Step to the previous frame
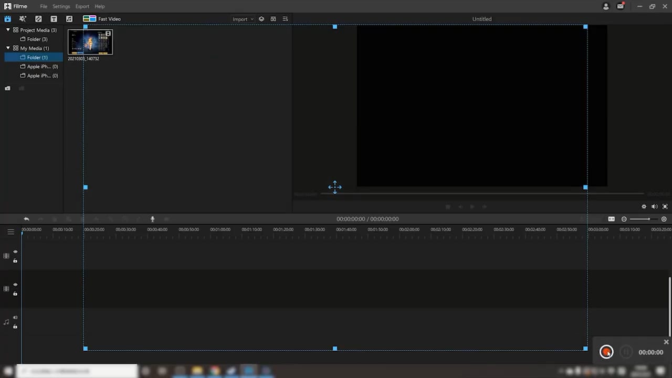Image resolution: width=672 pixels, height=378 pixels. [460, 207]
